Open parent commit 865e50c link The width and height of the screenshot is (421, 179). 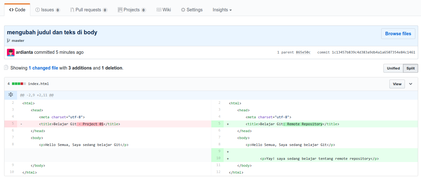[303, 53]
